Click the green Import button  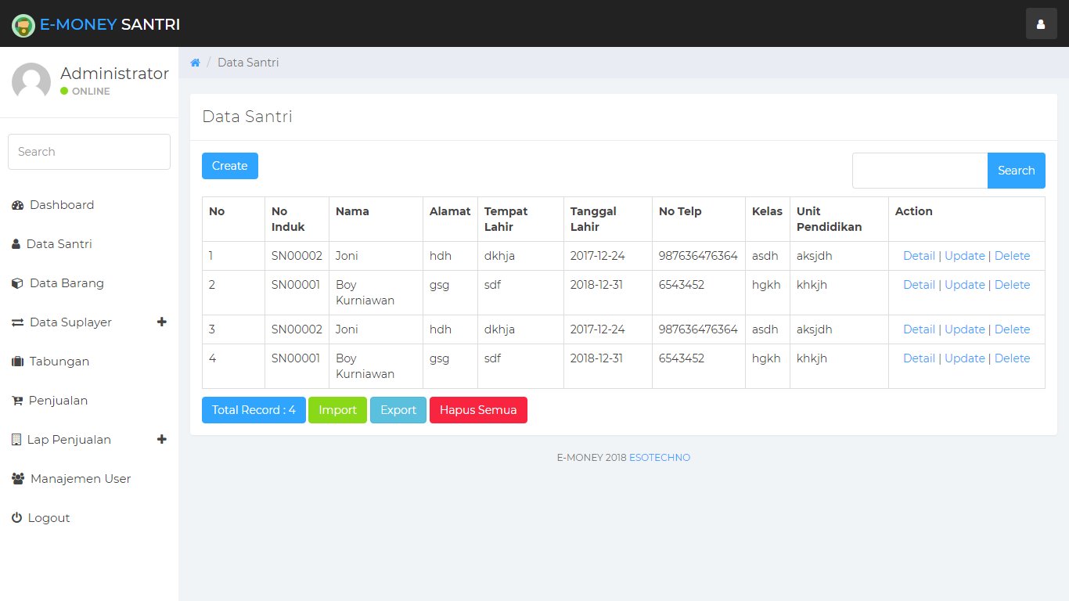(337, 410)
